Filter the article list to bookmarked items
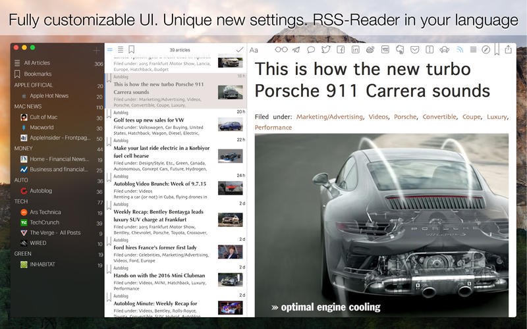The width and height of the screenshot is (527, 329). [x=131, y=50]
